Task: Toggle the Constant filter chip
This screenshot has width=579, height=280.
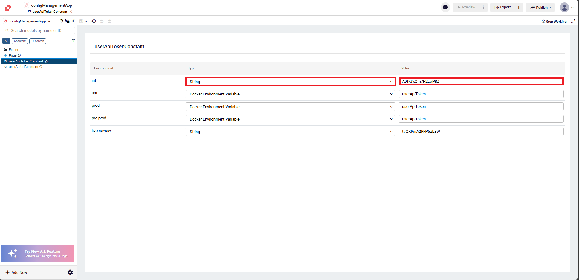Action: pyautogui.click(x=20, y=41)
